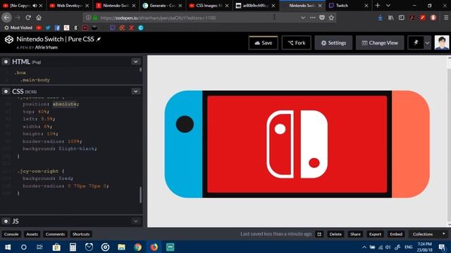This screenshot has height=253, width=451.
Task: Open the Comments panel
Action: [x=55, y=234]
